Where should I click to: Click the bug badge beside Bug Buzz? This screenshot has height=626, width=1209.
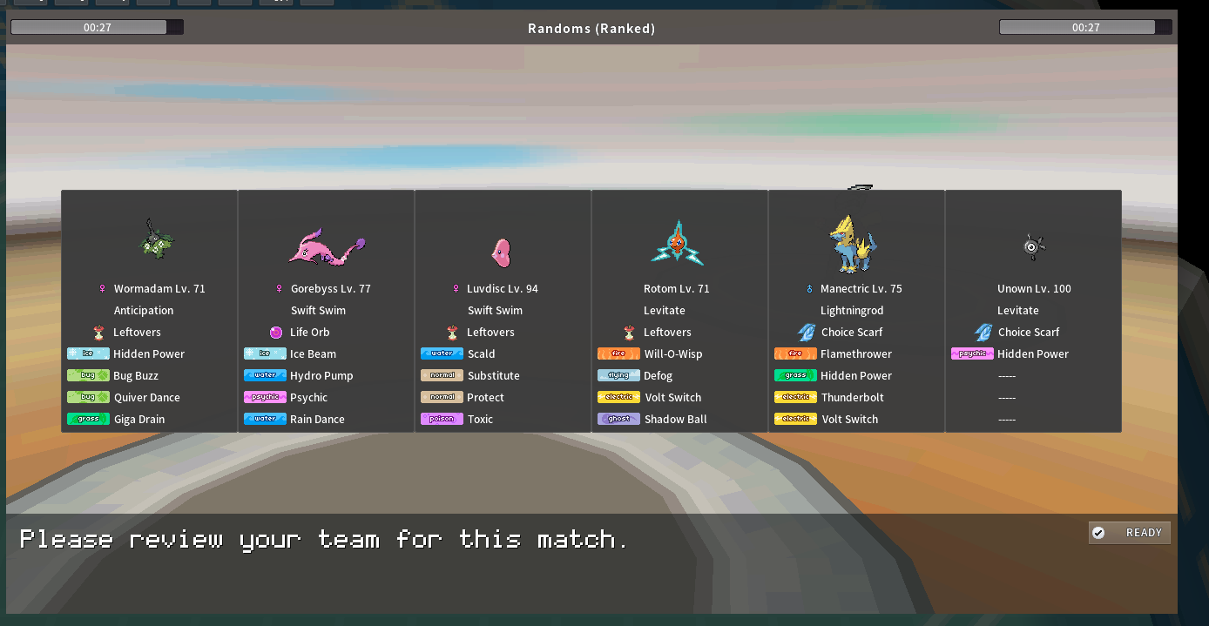click(x=89, y=375)
